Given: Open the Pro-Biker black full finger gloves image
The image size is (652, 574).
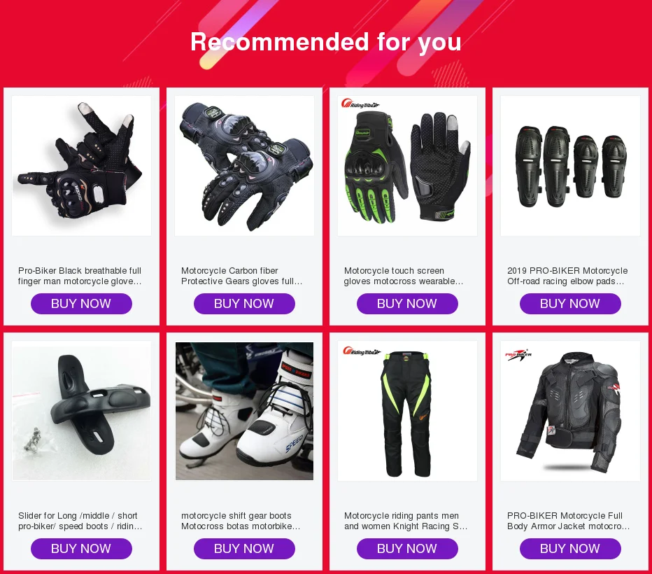Looking at the screenshot, I should pyautogui.click(x=81, y=166).
